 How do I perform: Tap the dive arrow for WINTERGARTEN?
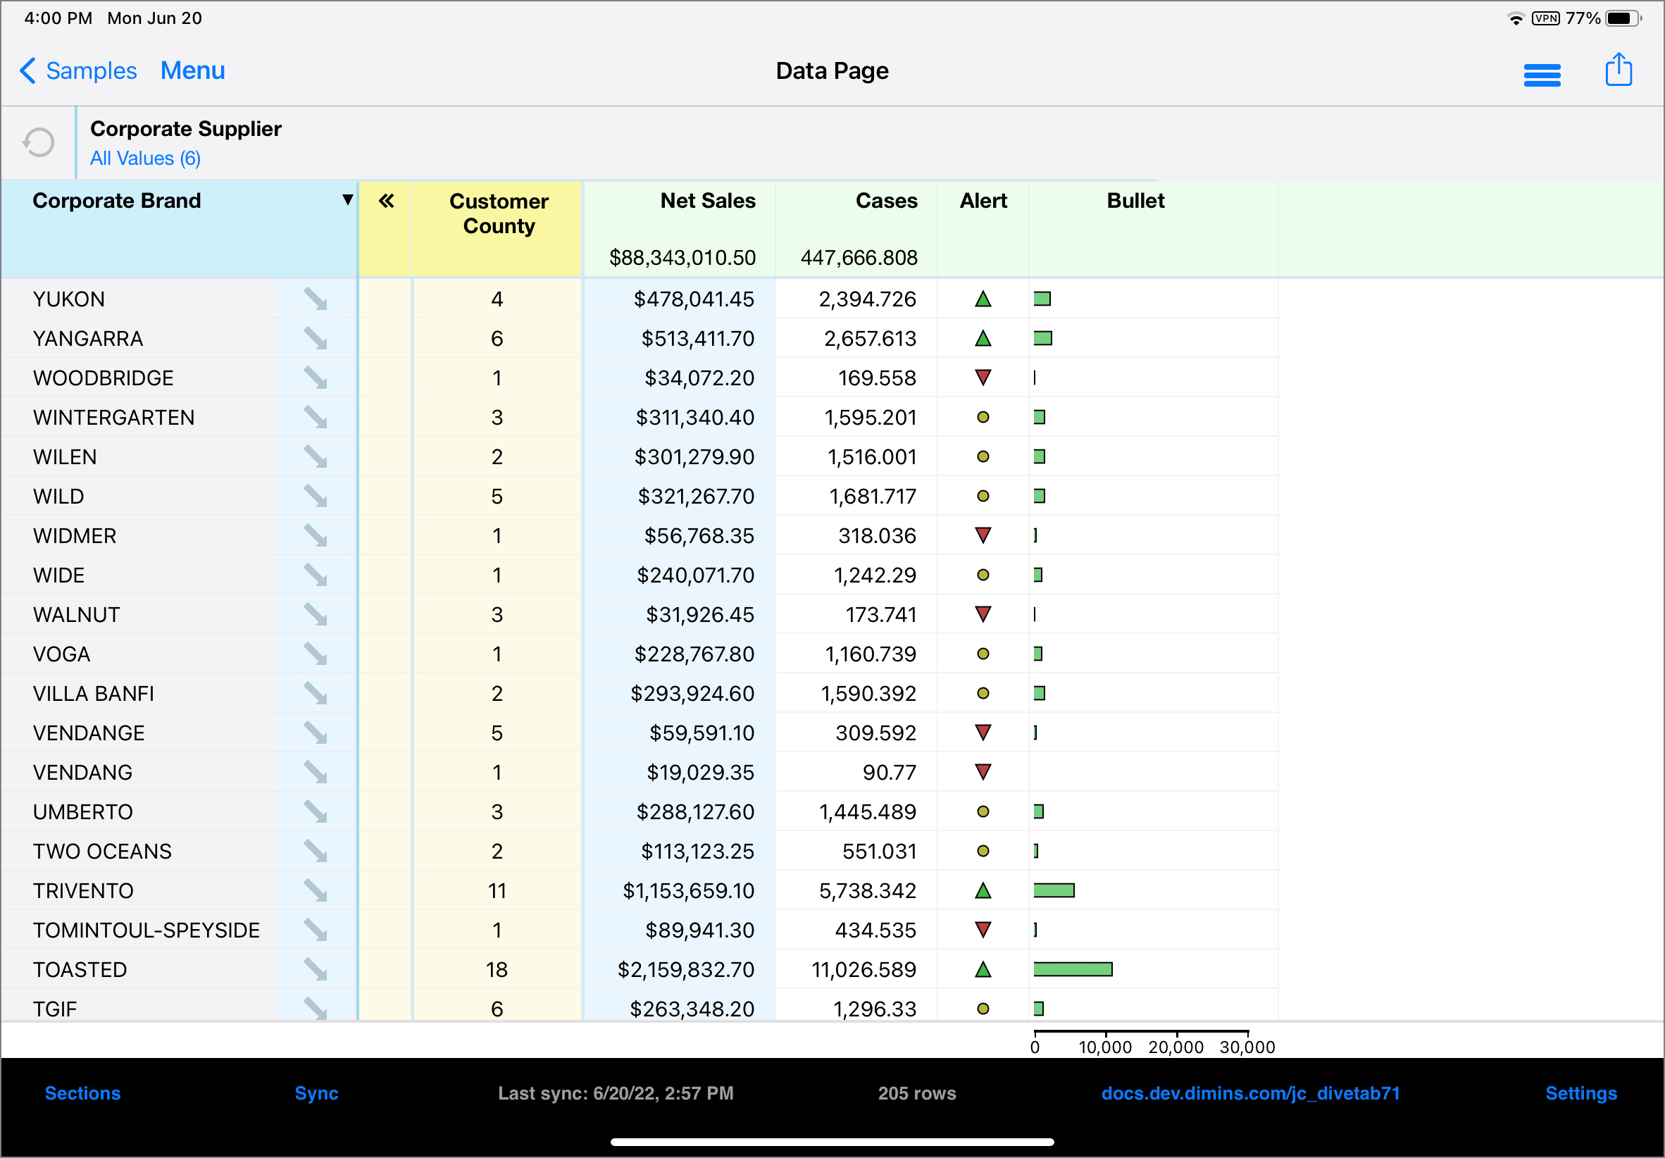click(x=316, y=417)
